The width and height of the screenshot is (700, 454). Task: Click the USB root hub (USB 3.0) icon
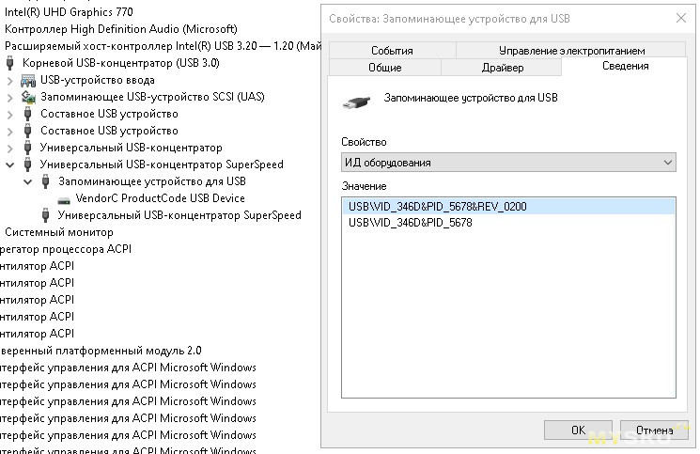click(x=10, y=63)
